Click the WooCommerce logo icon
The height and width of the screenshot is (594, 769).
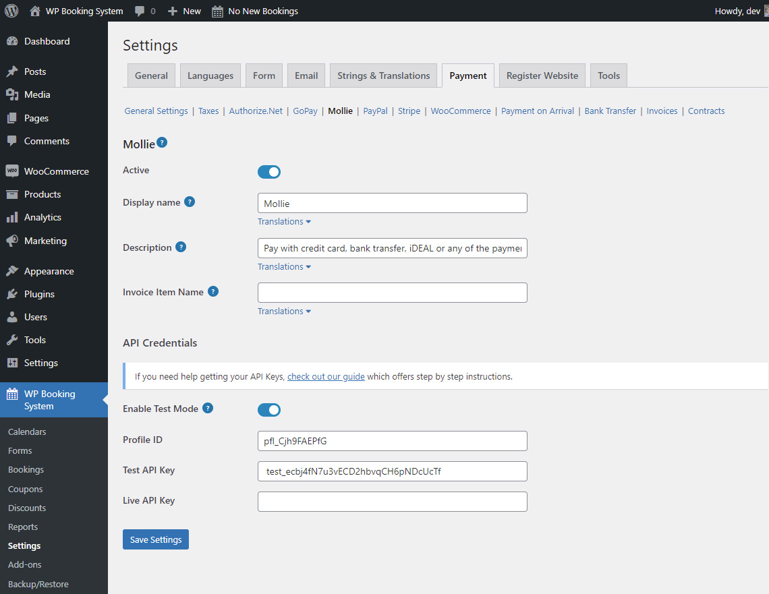(x=12, y=171)
